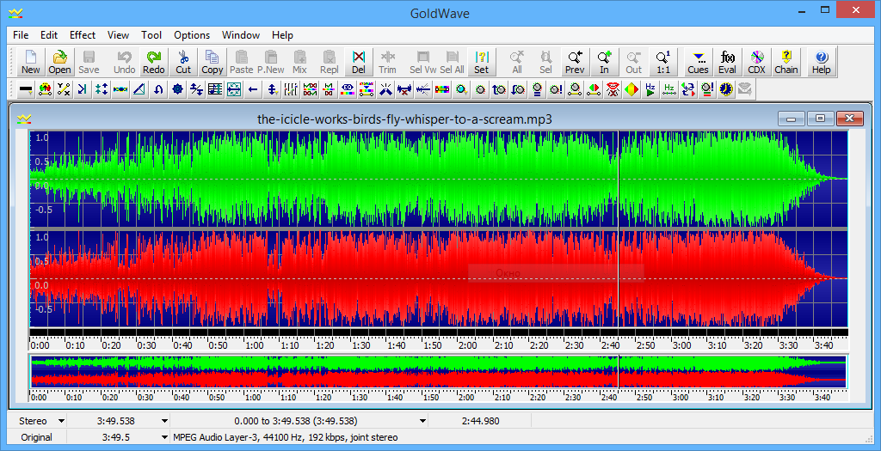This screenshot has width=881, height=451.
Task: Open the Pitch effect (music staff icon)
Action: (215, 89)
